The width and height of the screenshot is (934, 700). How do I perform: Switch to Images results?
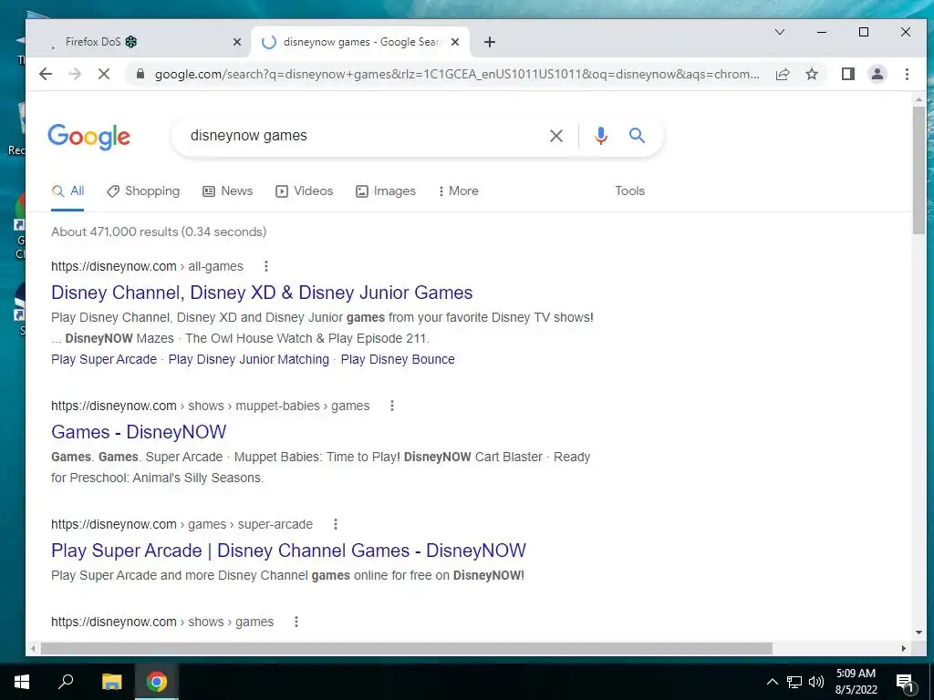[x=386, y=191]
